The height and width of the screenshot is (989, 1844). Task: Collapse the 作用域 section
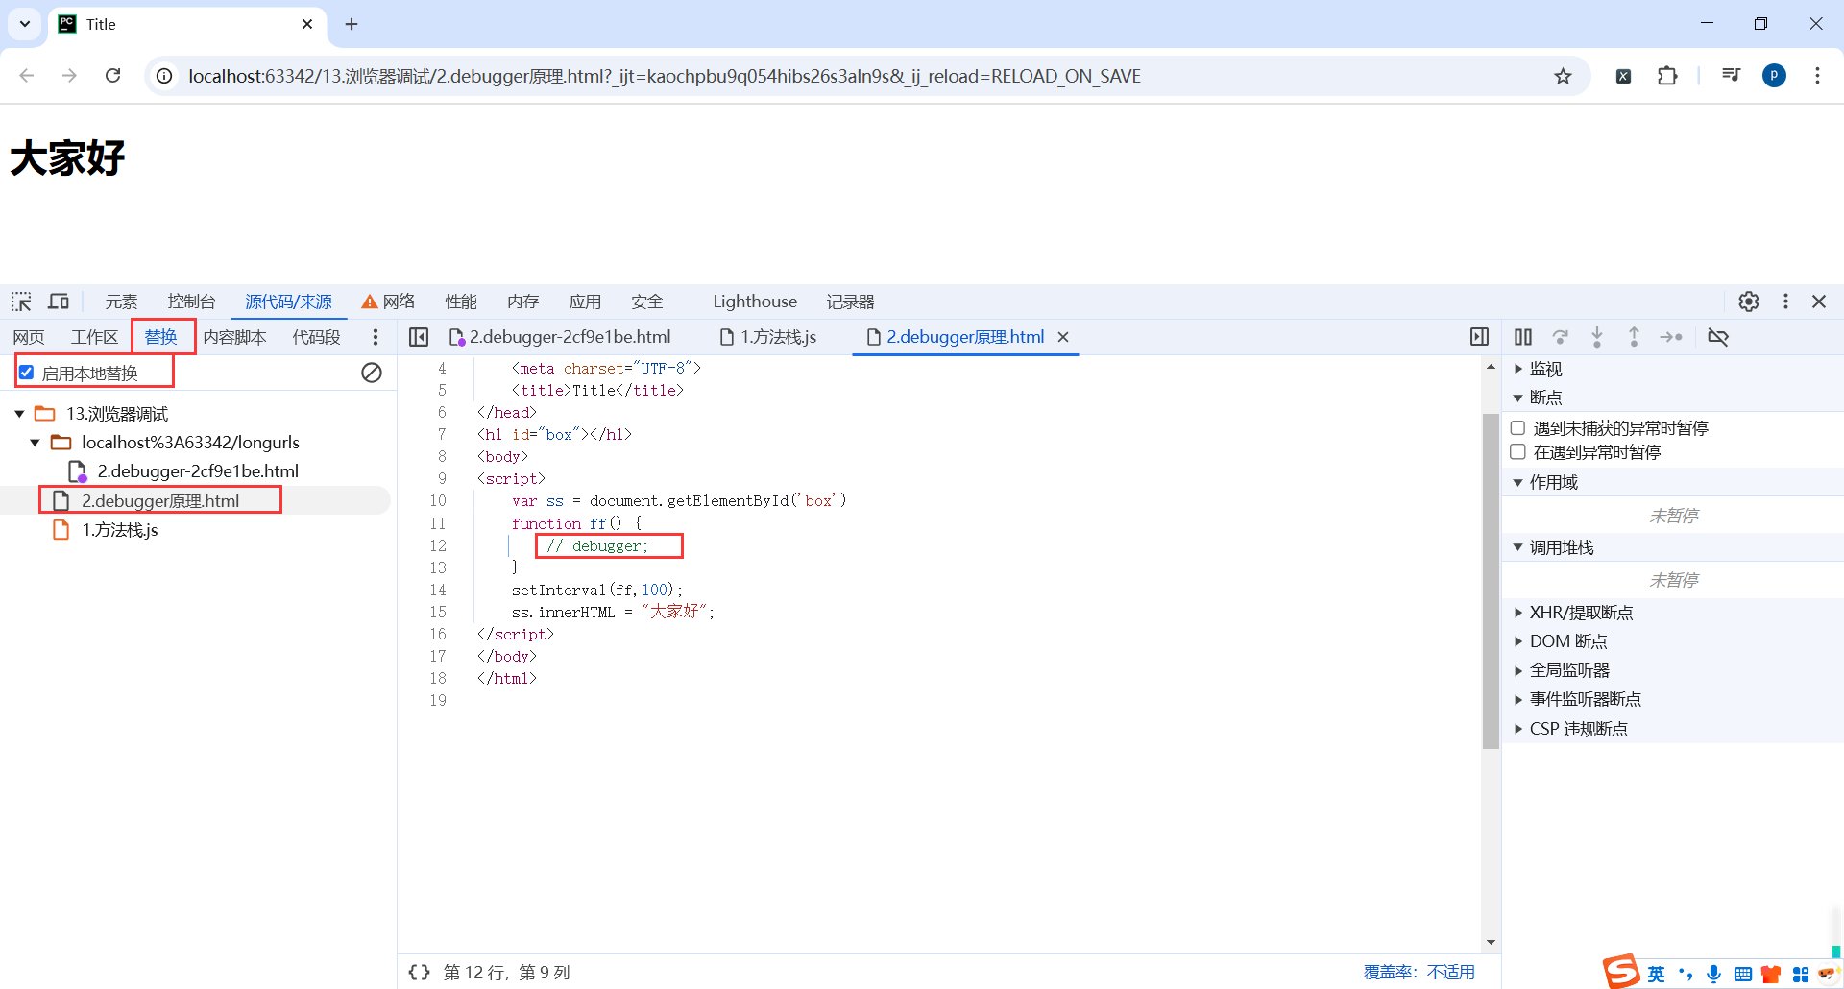[x=1518, y=482]
